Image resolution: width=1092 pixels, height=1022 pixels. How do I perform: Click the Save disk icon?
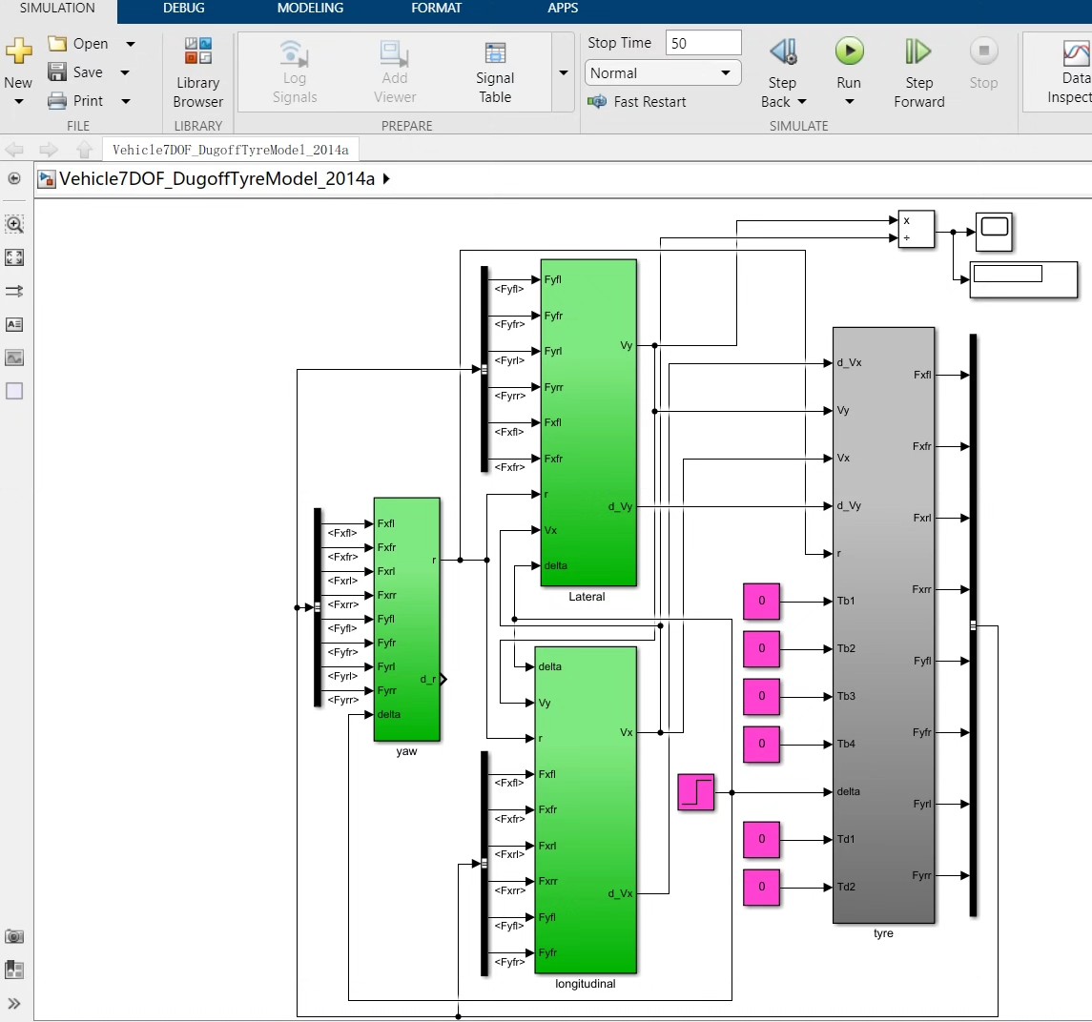point(57,72)
